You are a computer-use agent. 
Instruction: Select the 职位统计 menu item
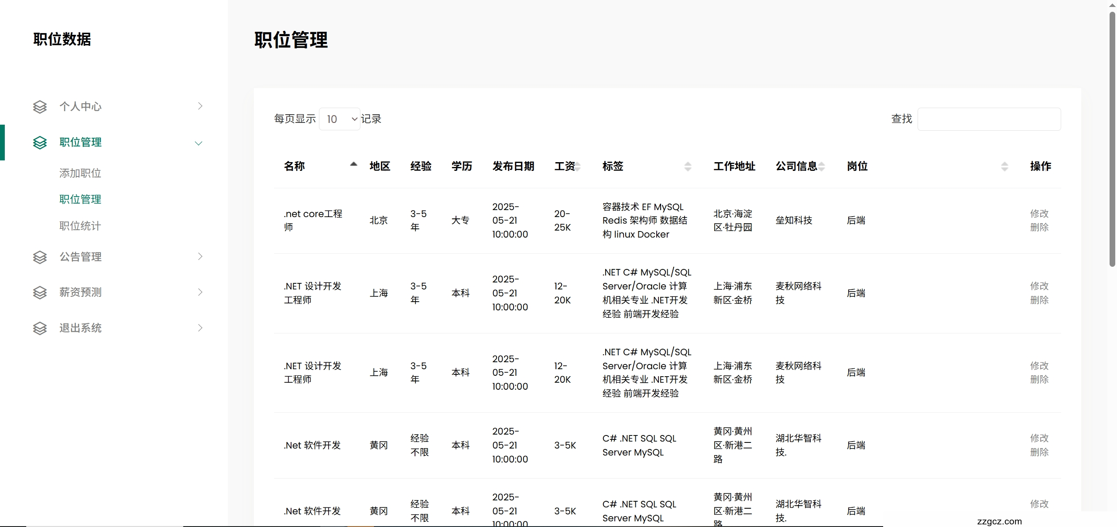point(81,226)
